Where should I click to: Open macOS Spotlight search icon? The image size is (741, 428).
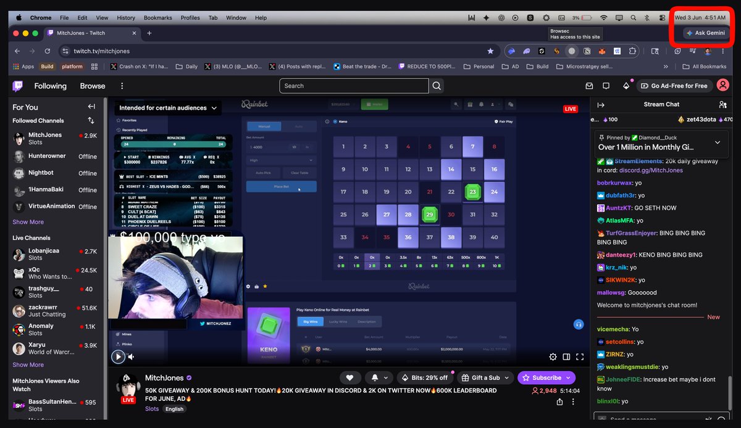point(633,18)
